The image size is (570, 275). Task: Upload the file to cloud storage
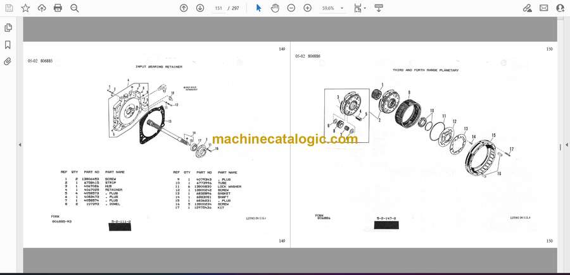[x=42, y=8]
